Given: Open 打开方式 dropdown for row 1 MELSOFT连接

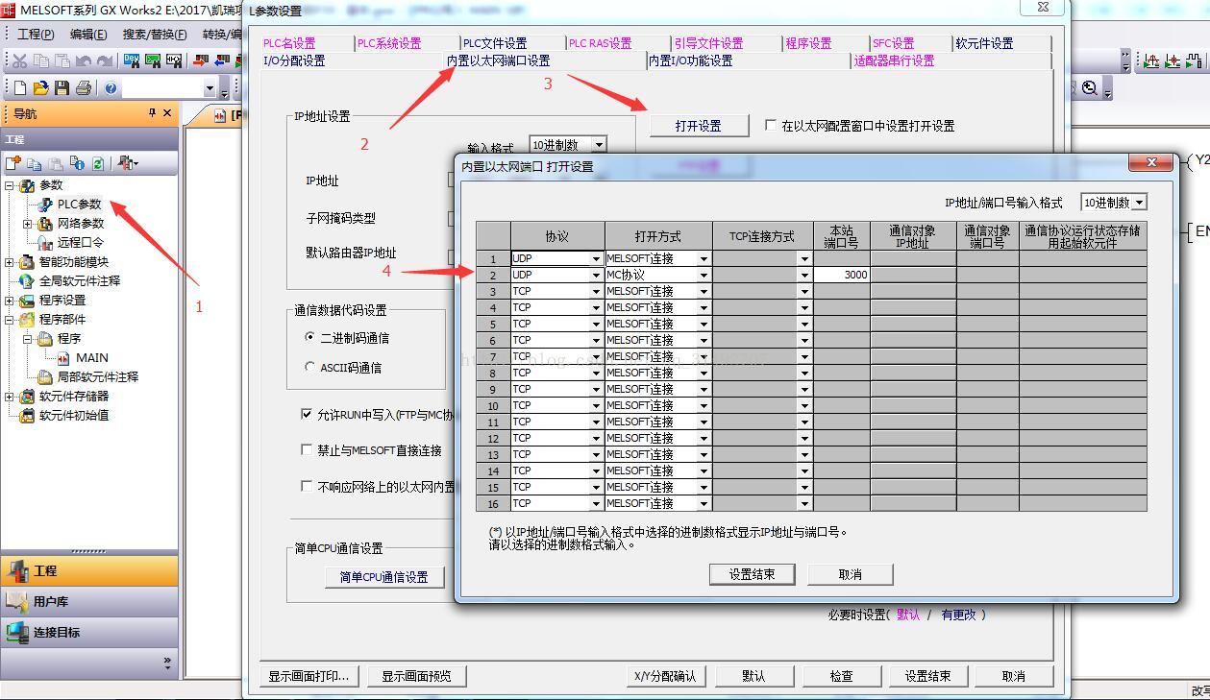Looking at the screenshot, I should [x=704, y=259].
